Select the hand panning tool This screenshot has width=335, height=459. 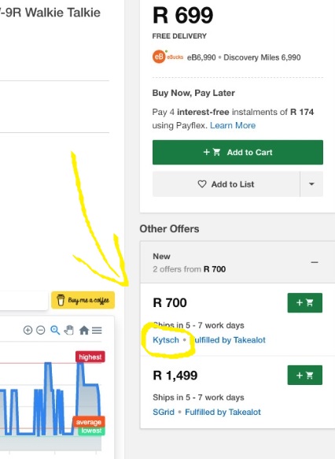pos(69,330)
